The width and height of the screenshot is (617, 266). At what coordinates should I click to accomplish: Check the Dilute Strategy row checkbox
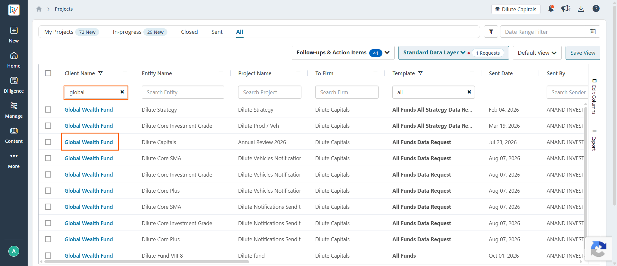click(x=48, y=110)
